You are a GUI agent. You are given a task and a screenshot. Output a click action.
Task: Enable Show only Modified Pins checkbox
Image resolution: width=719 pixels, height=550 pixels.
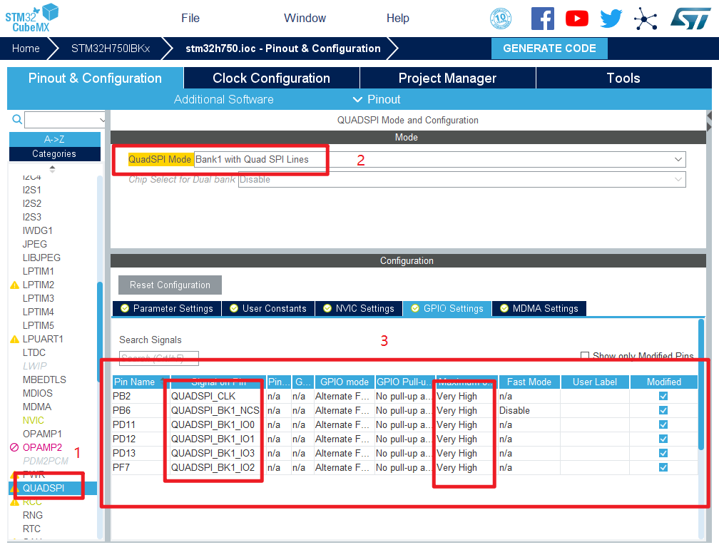coord(585,356)
